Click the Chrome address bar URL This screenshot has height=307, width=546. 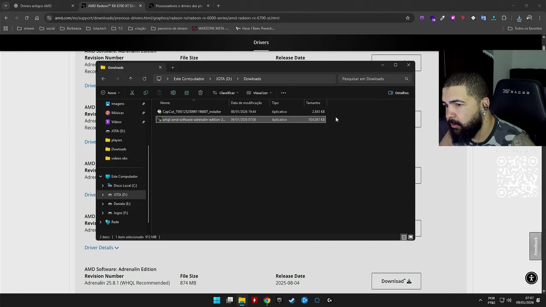(167, 18)
